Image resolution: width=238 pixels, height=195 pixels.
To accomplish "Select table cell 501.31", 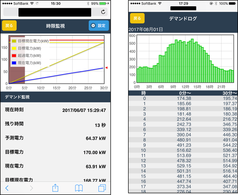I will (x=184, y=171).
